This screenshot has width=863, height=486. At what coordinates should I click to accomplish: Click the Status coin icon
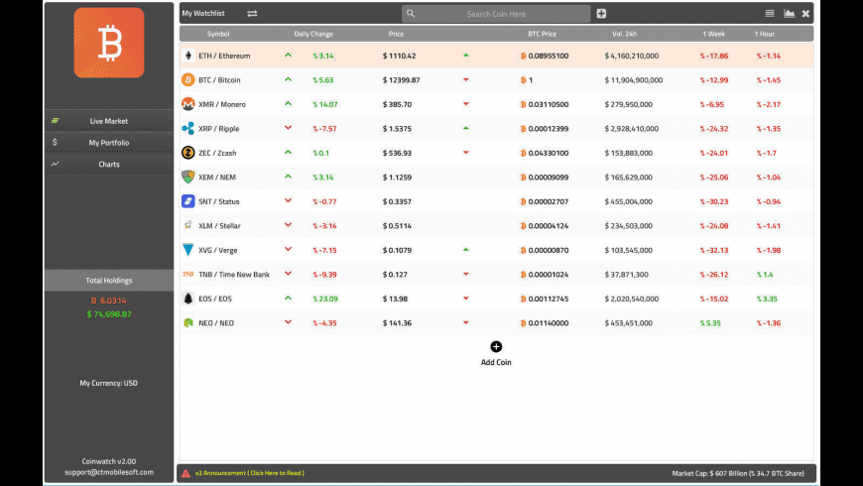[x=188, y=201]
